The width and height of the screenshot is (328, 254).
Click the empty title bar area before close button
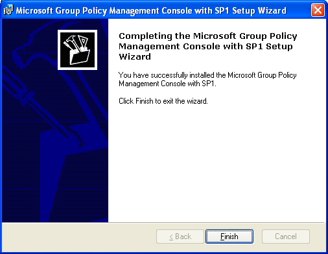pos(299,10)
